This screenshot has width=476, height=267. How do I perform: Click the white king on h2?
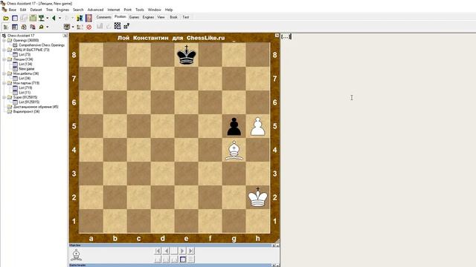coord(258,197)
